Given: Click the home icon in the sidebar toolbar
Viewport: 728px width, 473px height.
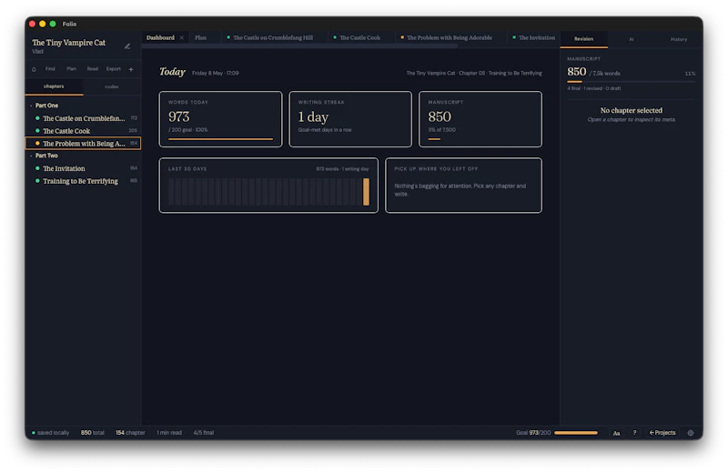Looking at the screenshot, I should [34, 69].
